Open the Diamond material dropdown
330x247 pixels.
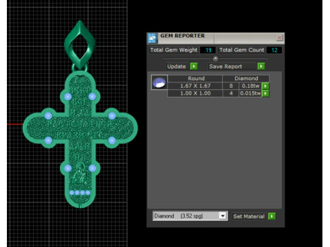pyautogui.click(x=223, y=216)
